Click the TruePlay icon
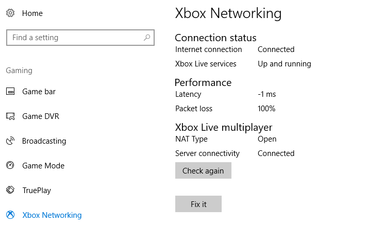 (10, 190)
